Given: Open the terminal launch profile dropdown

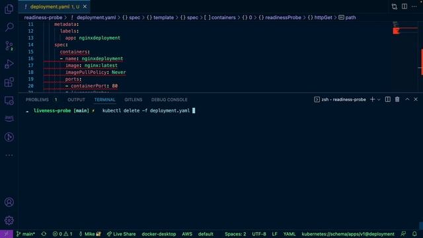Looking at the screenshot, I should pos(379,100).
